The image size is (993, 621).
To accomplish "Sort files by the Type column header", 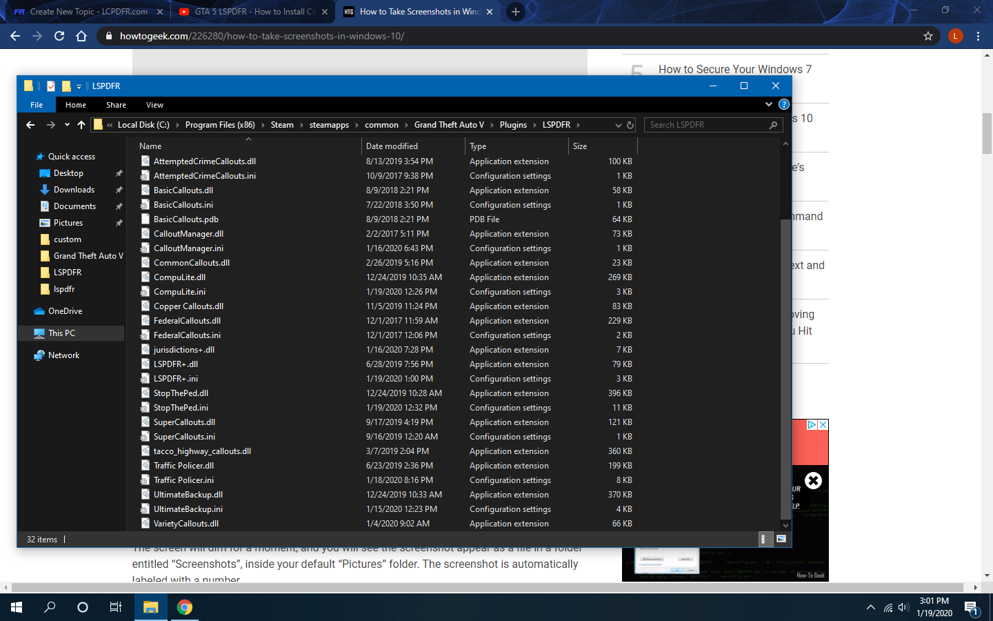I will [x=516, y=146].
